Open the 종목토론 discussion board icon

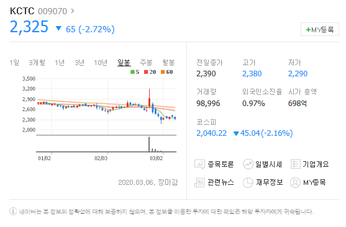click(x=199, y=164)
